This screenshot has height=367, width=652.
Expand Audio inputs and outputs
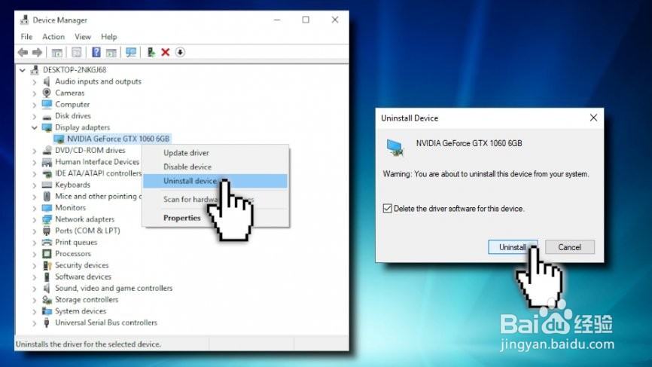tap(35, 82)
